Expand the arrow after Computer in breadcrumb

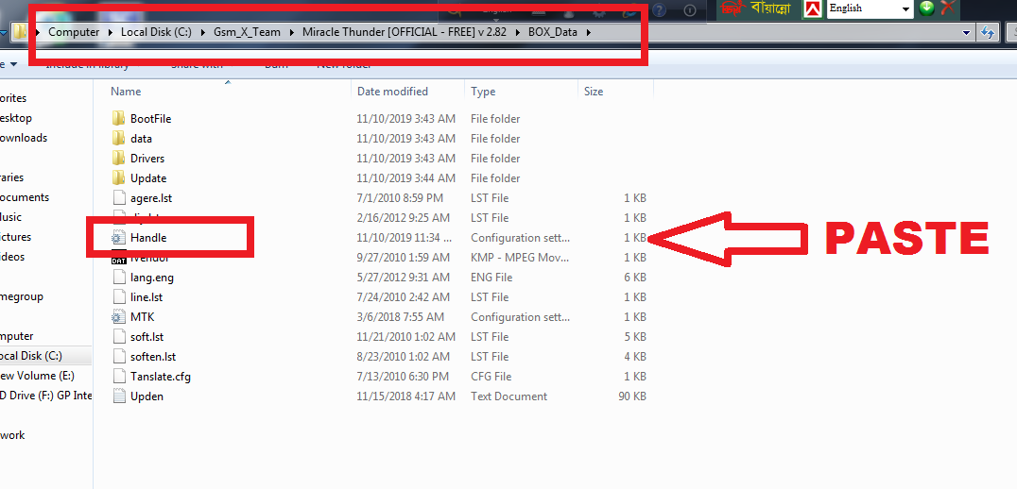click(x=111, y=32)
